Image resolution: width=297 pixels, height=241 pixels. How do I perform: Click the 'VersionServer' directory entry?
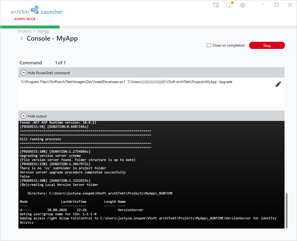(x=130, y=210)
